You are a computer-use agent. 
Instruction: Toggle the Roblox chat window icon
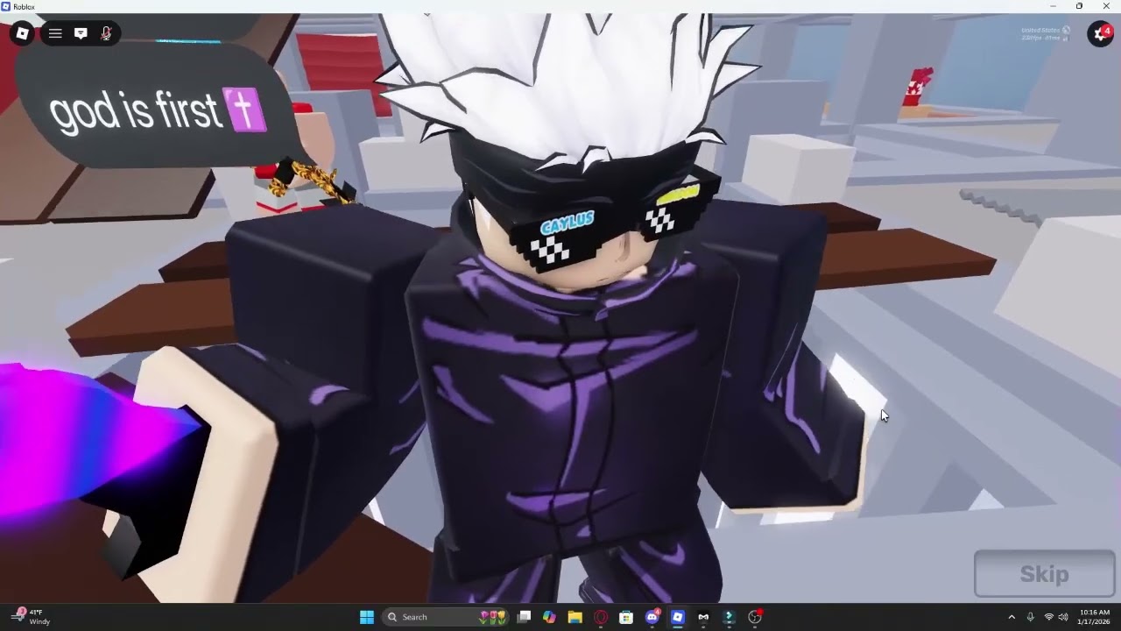click(81, 33)
